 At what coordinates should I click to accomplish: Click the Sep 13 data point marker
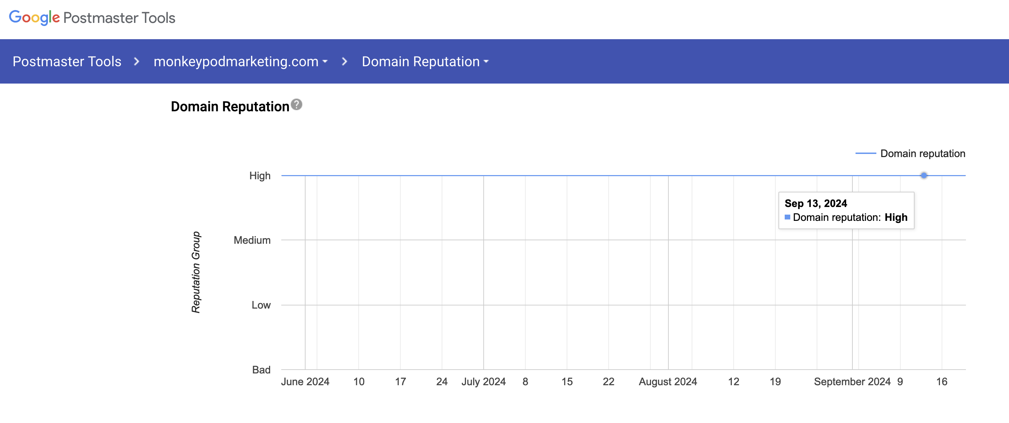pos(924,175)
